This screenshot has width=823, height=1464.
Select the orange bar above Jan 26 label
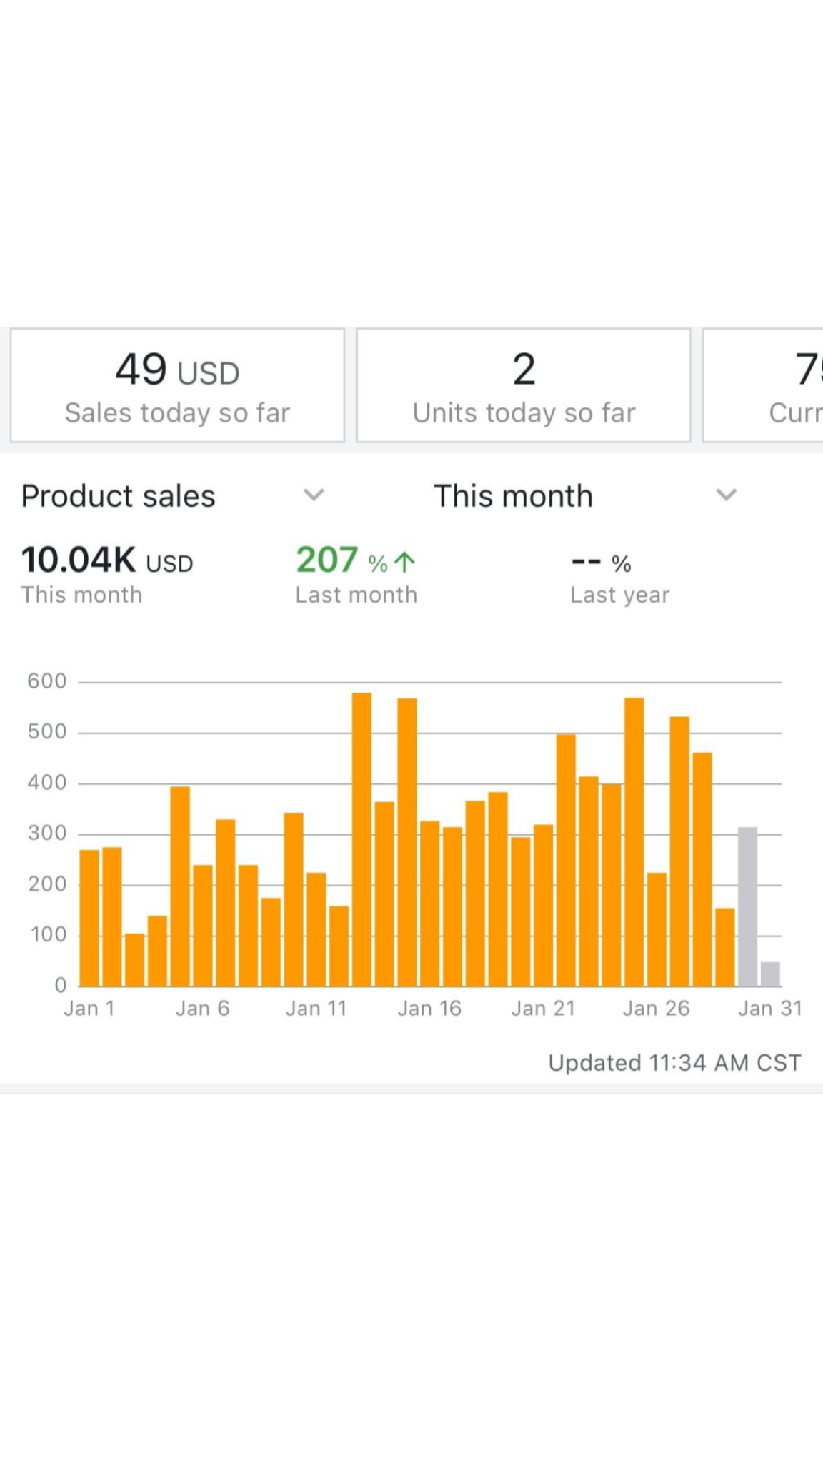[657, 929]
